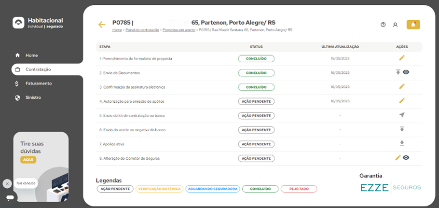The width and height of the screenshot is (439, 208).
Task: Click step text 7. Apólice ativa
Action: pos(111,144)
